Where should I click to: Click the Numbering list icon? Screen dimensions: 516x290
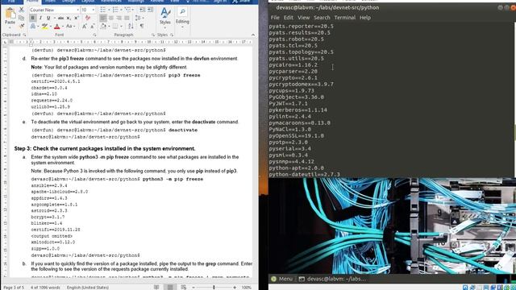115,10
